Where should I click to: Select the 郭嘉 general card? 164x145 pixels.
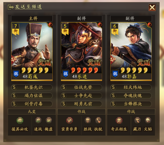(131, 52)
